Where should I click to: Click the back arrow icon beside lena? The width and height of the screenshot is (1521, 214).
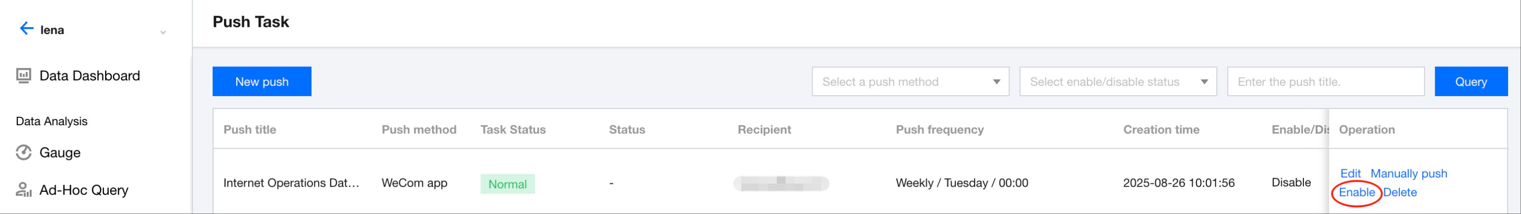[x=26, y=29]
